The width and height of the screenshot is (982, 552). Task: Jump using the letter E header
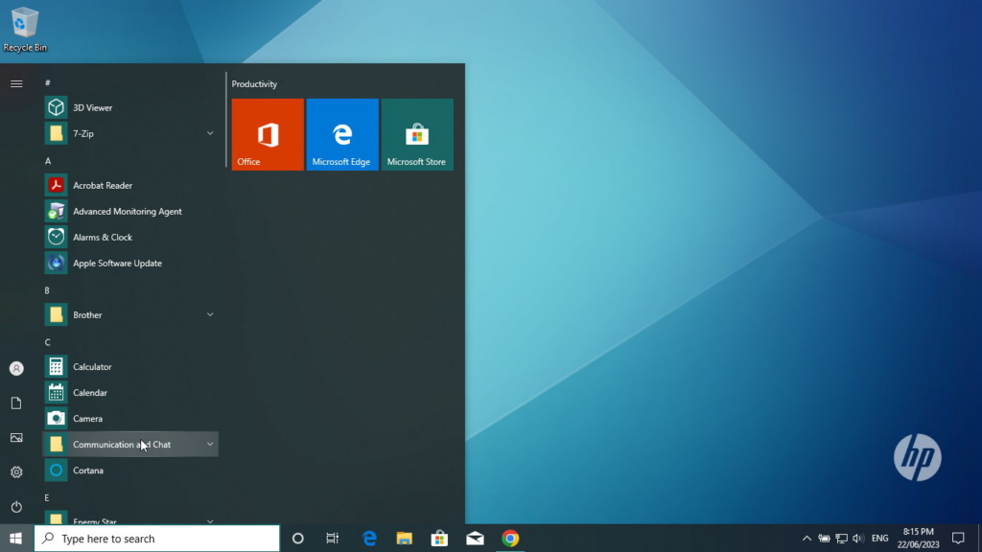[x=47, y=497]
